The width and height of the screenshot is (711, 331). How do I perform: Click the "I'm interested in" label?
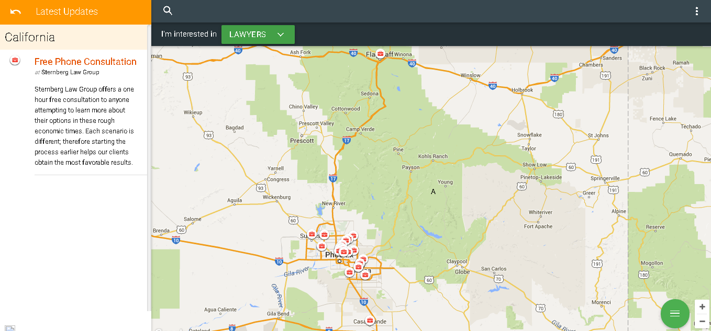(x=188, y=35)
